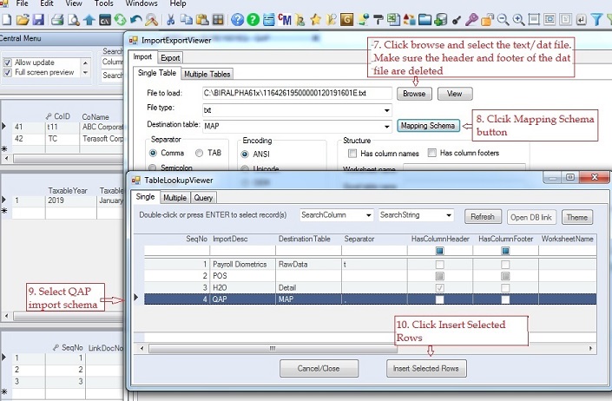
Task: Click the lookup table horizontal scrollbar thumb
Action: (273, 348)
